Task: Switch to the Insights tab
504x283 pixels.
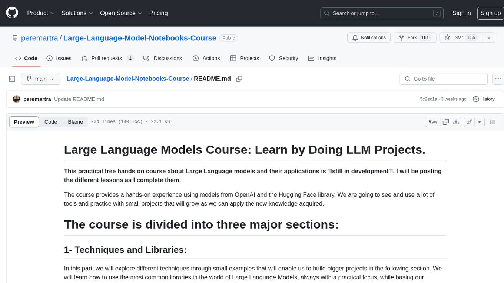Action: point(322,58)
